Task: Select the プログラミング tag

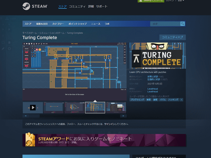Action: pyautogui.click(x=137, y=100)
